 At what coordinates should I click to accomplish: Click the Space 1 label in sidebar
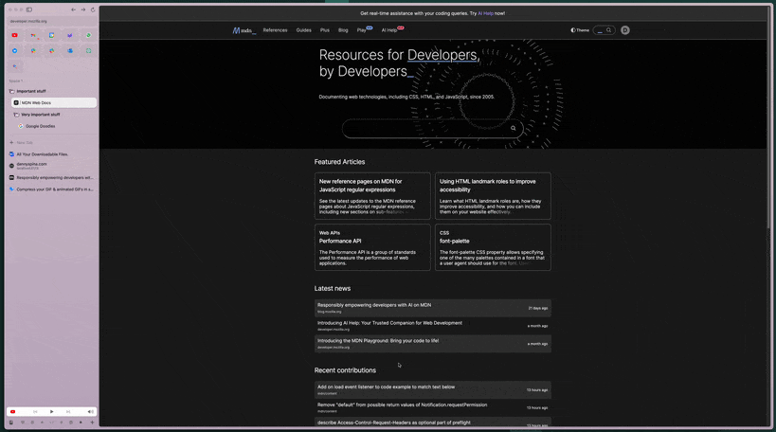16,81
